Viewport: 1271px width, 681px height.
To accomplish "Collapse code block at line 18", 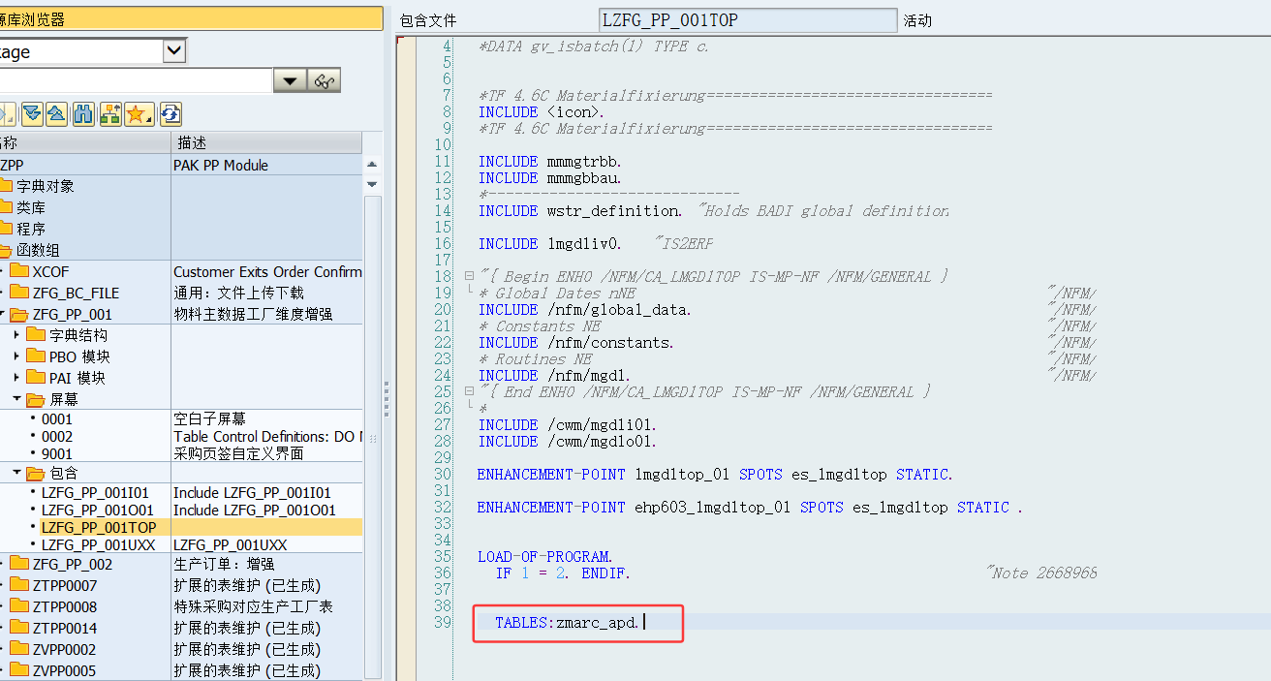I will pyautogui.click(x=469, y=276).
